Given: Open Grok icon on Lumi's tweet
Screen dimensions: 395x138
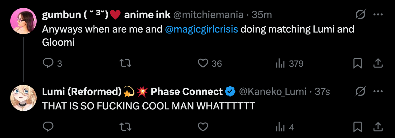Looking at the screenshot, I should [x=359, y=92].
